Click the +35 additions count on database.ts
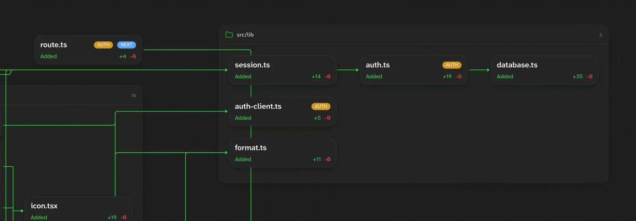This screenshot has height=221, width=636. click(x=577, y=77)
